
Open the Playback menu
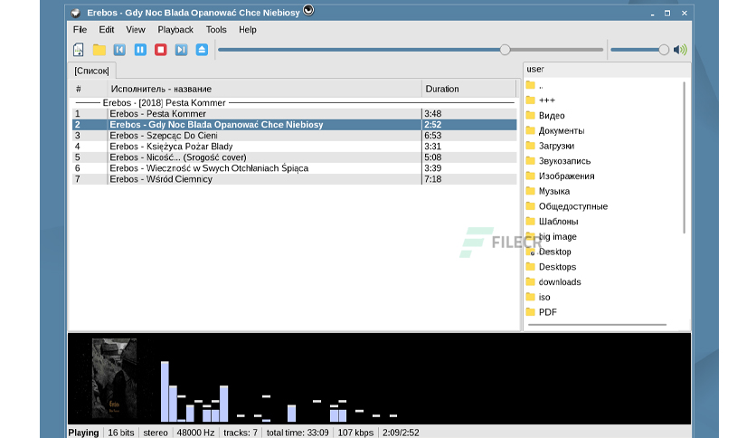click(175, 30)
